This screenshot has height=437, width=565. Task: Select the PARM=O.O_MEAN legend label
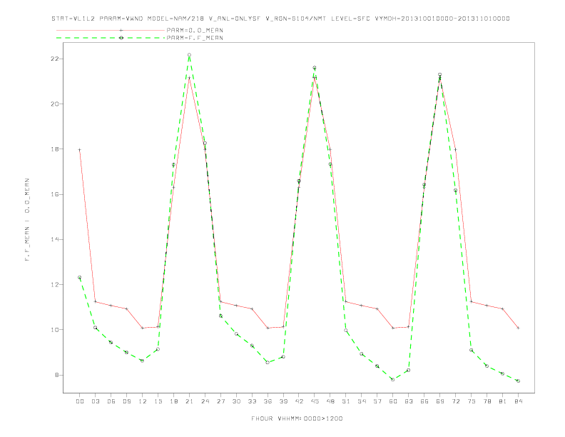click(195, 30)
